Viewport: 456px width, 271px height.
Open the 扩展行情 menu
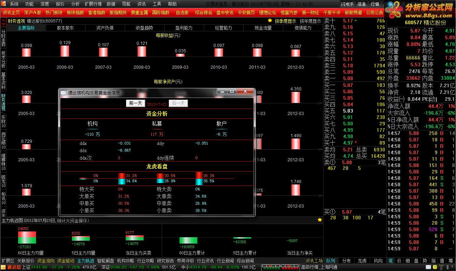coord(93,4)
